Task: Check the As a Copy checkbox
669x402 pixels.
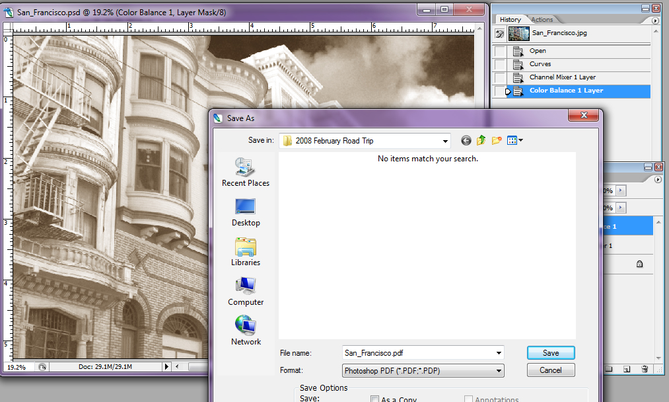Action: point(374,399)
